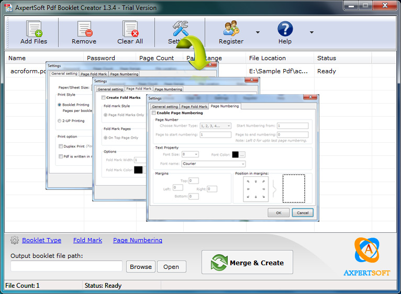
Task: Click the Browse button
Action: 141,267
